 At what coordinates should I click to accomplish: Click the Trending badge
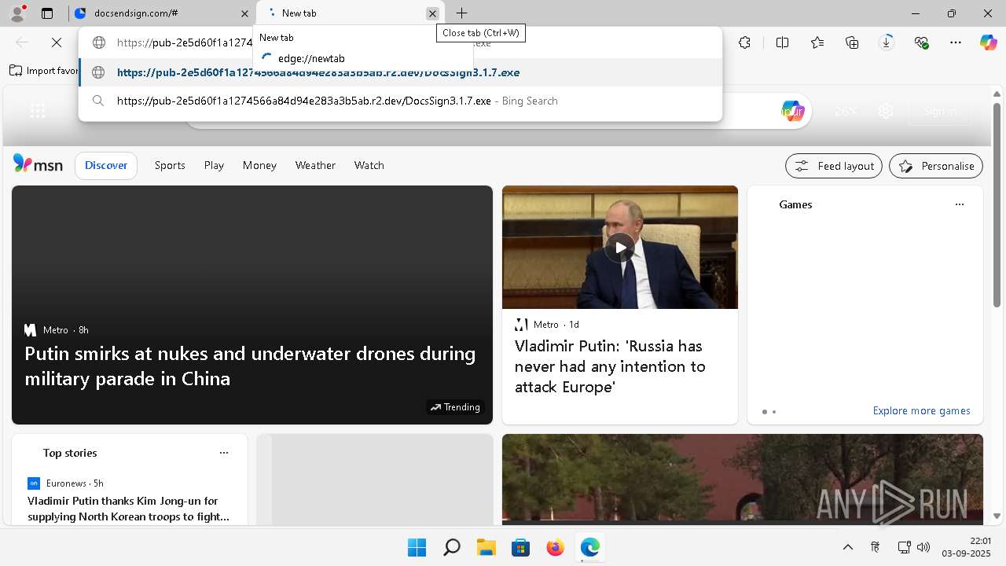(455, 407)
